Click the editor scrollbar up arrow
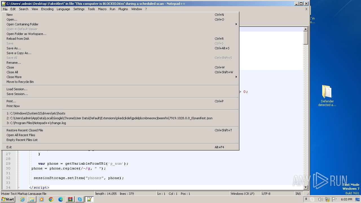This screenshot has height=203, width=361. (306, 29)
